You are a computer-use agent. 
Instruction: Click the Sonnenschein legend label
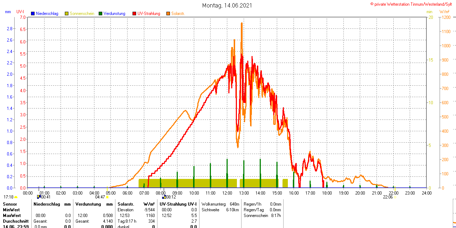(82, 14)
